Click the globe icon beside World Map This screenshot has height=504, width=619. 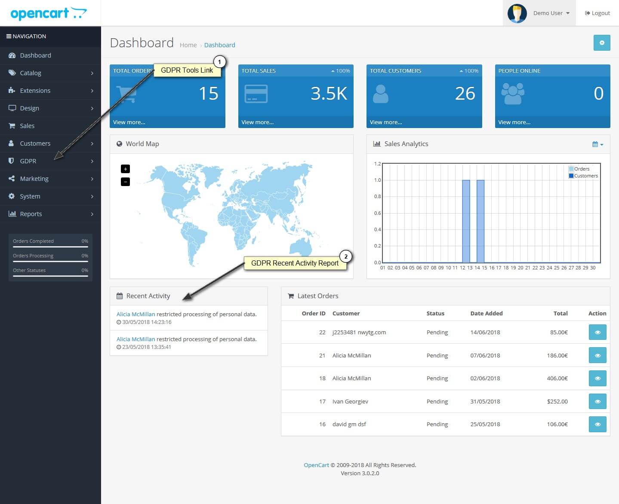119,144
